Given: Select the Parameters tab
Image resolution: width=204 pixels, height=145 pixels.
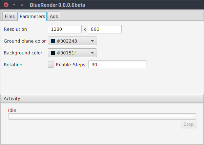Looking at the screenshot, I should coord(32,16).
